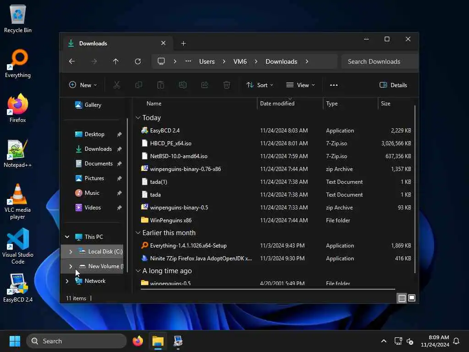Open the notification bell in system tray

click(456, 341)
